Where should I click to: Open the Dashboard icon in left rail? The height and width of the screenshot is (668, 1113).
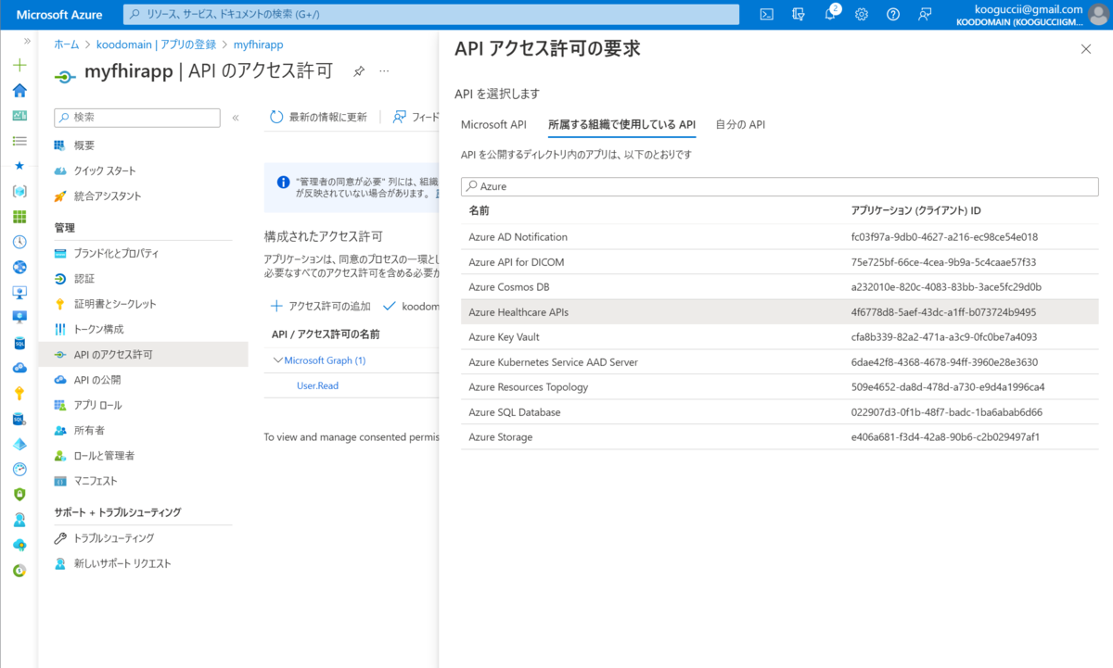pos(19,116)
